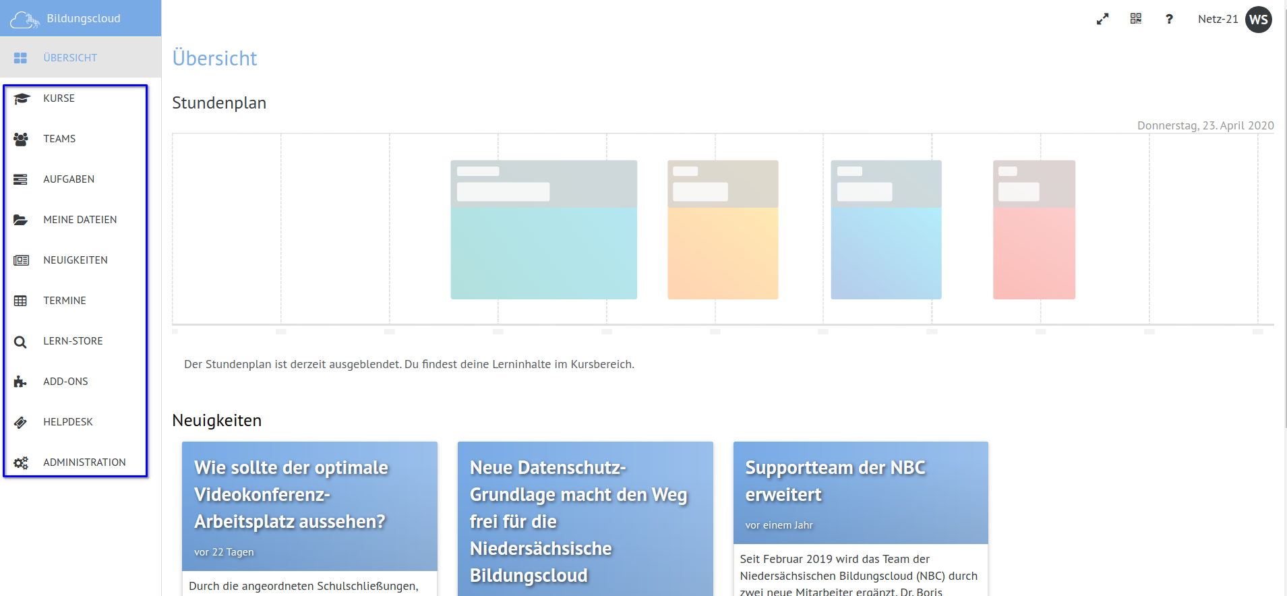Screen dimensions: 1287x596
Task: Click the Teams people icon
Action: 21,139
